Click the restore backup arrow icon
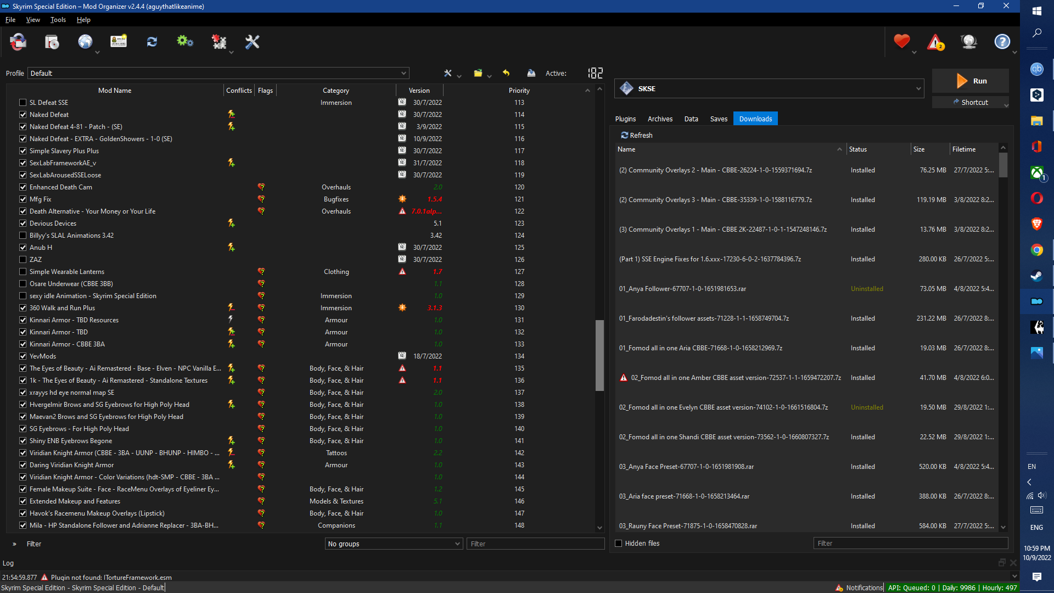Screen dimensions: 1054x593 click(x=506, y=73)
